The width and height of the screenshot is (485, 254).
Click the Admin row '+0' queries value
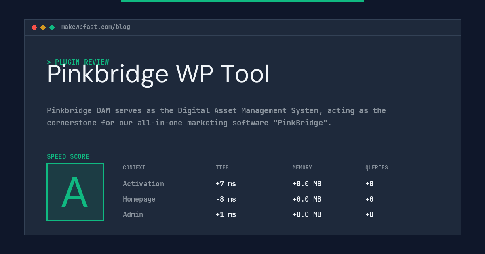point(369,214)
